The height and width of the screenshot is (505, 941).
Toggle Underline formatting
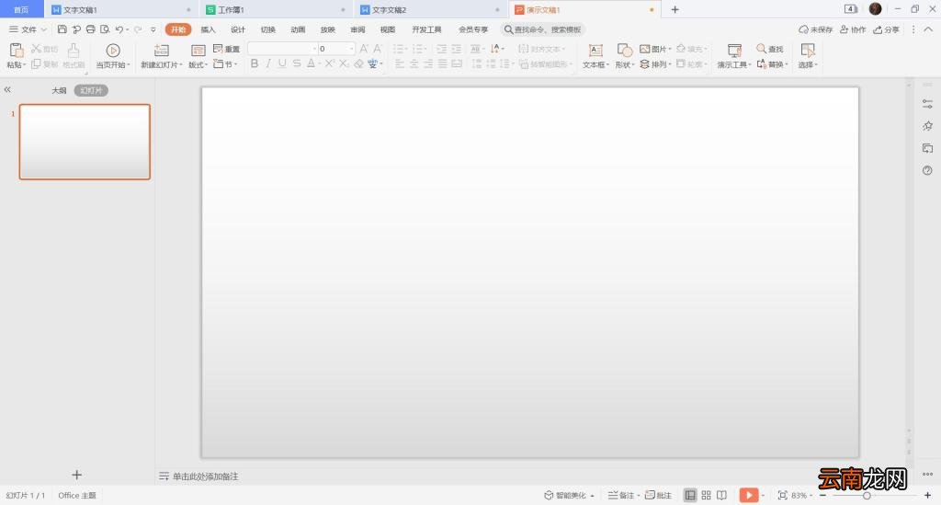pos(282,63)
